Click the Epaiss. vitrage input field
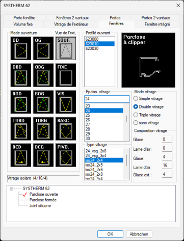This screenshot has height=241, width=184. pos(107,99)
